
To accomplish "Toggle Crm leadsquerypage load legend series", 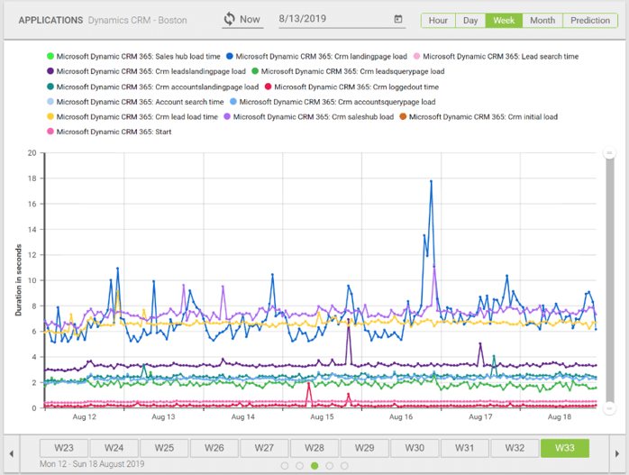I will click(x=348, y=71).
